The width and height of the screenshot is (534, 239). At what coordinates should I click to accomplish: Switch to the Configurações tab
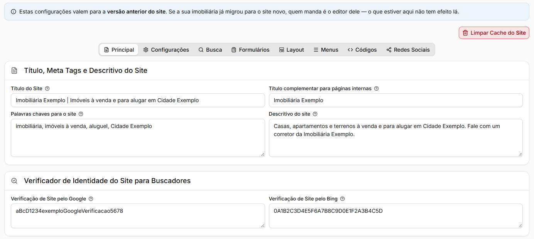[x=166, y=50]
